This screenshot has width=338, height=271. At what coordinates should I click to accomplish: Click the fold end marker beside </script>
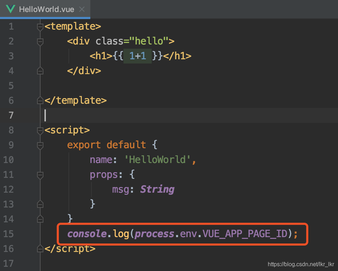point(40,249)
